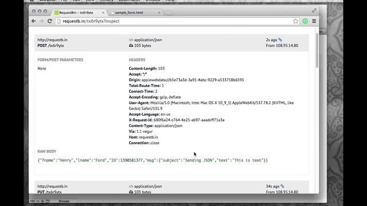This screenshot has width=367, height=206.
Task: Click 'From 108.95.14.80' in the POST request
Action: [282, 46]
